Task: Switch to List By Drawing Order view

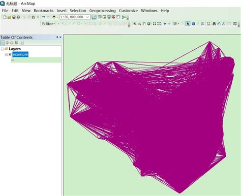Action: (x=3, y=43)
